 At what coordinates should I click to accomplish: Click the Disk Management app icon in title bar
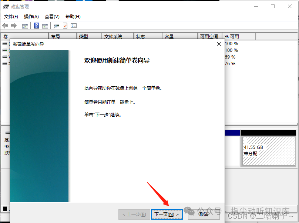tap(6, 7)
